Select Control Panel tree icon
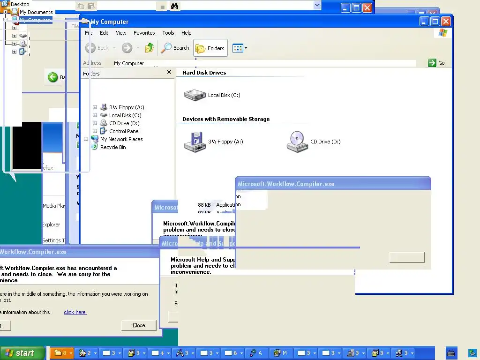 pos(104,131)
